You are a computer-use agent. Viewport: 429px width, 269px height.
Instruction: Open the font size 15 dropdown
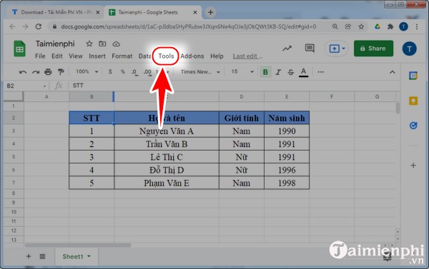[242, 72]
